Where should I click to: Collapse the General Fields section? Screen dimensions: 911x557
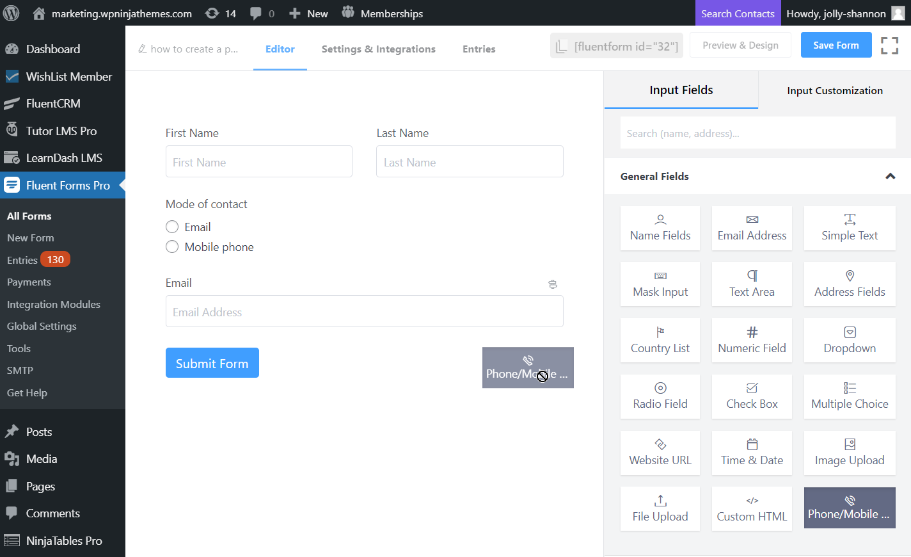point(890,175)
